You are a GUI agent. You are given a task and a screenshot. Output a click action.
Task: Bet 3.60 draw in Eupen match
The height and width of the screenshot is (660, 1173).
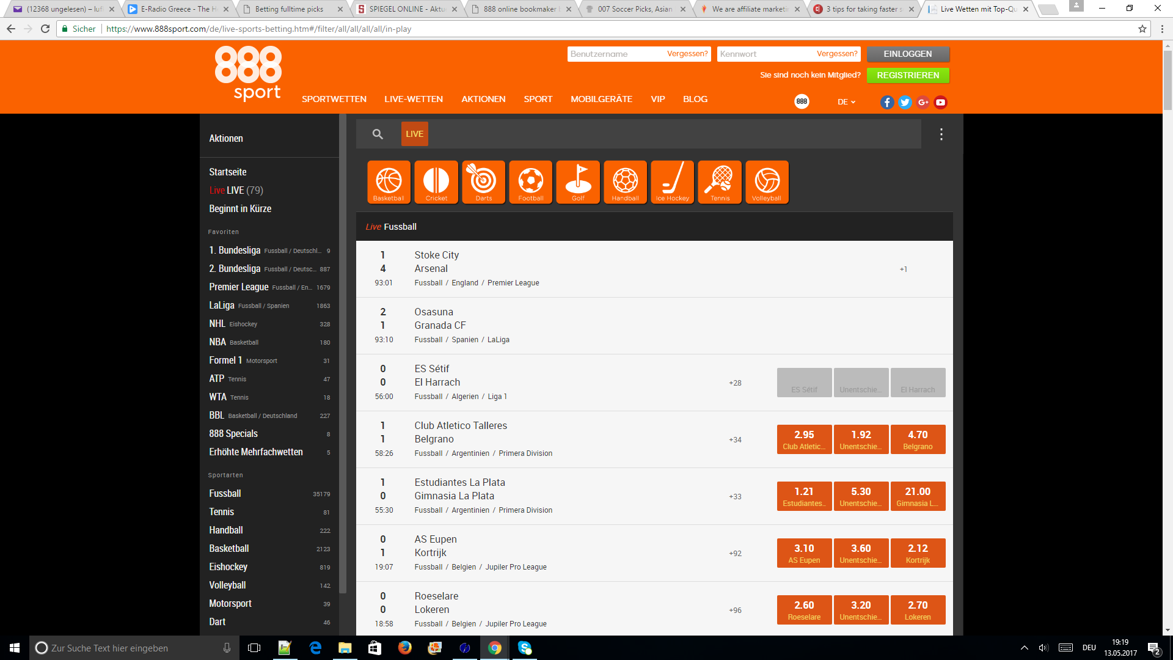click(x=861, y=553)
